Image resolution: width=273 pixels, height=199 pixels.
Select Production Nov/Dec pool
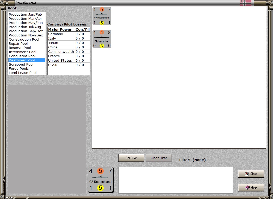tap(27, 35)
